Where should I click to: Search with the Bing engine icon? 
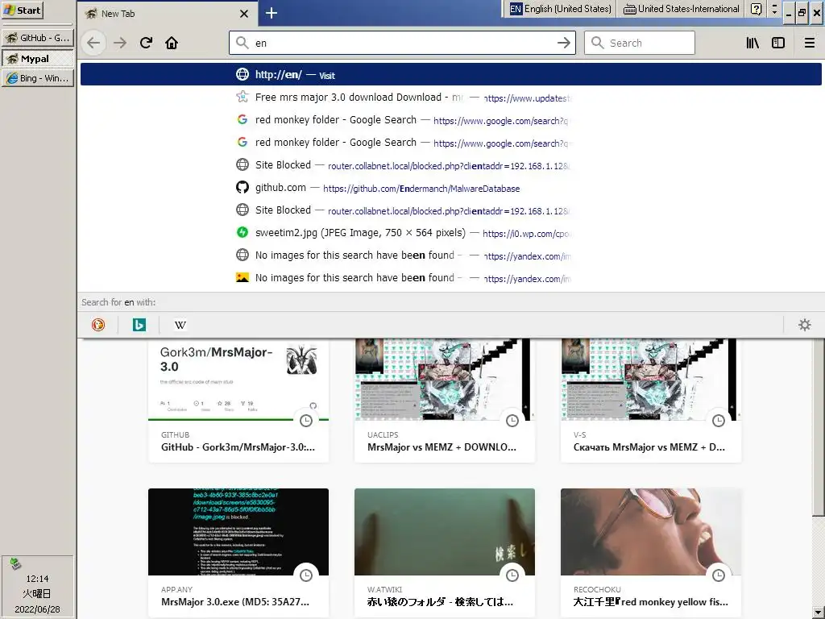tap(139, 325)
